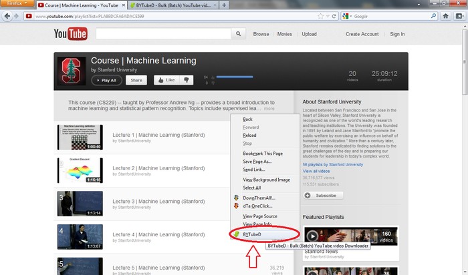
Task: Click the search magnifier in Google box
Action: click(x=433, y=16)
